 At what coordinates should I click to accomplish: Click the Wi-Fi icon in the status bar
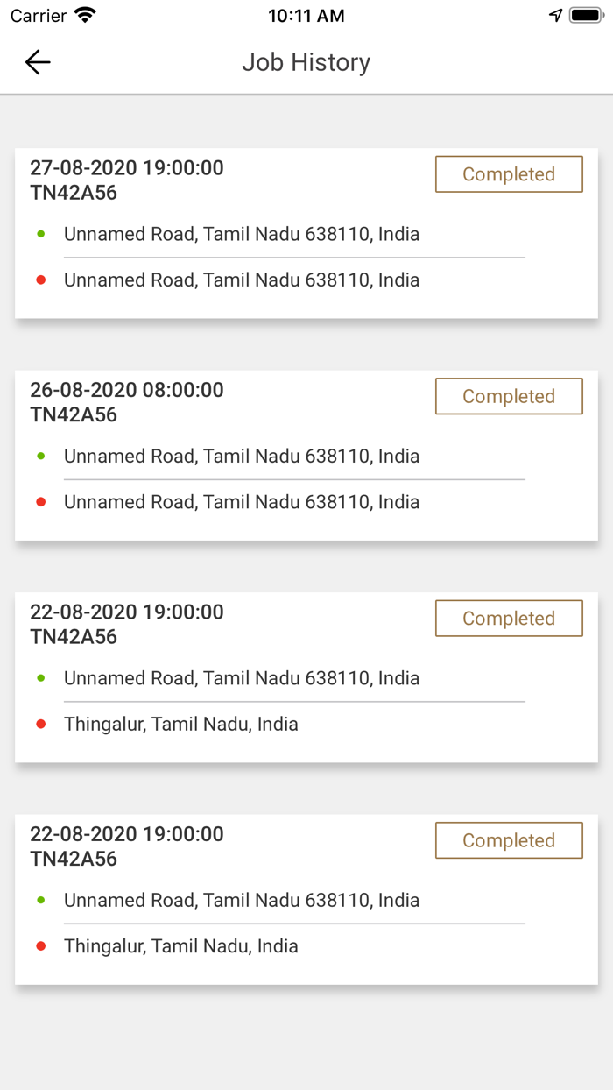coord(85,16)
